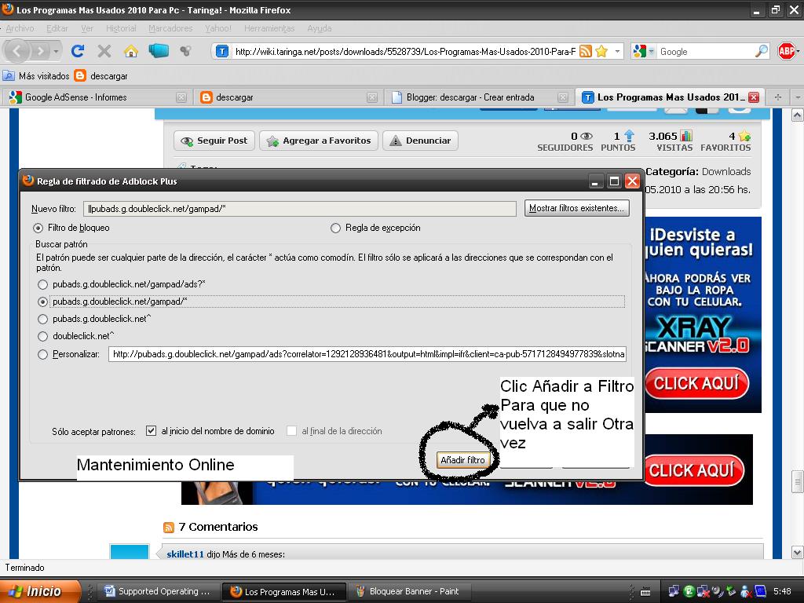
Task: Click the Stop loading X icon
Action: click(104, 51)
